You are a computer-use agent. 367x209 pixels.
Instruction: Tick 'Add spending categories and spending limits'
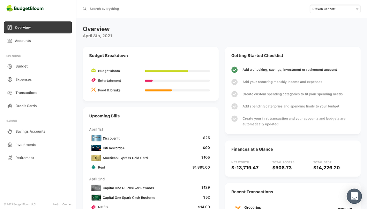tap(234, 106)
